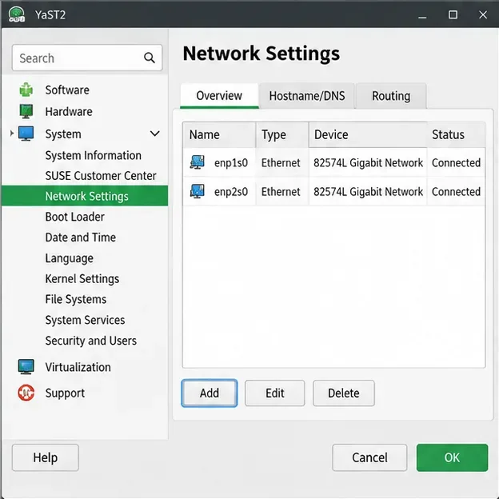Select Network Settings in sidebar
Image resolution: width=499 pixels, height=499 pixels.
click(85, 196)
